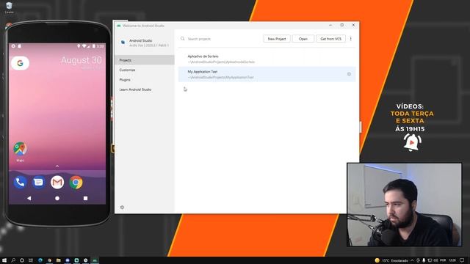This screenshot has height=264, width=470.
Task: Click the POR language indicator in the tray
Action: [x=443, y=260]
